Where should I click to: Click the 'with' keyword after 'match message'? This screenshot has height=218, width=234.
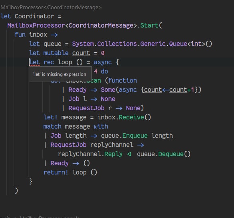(x=101, y=127)
